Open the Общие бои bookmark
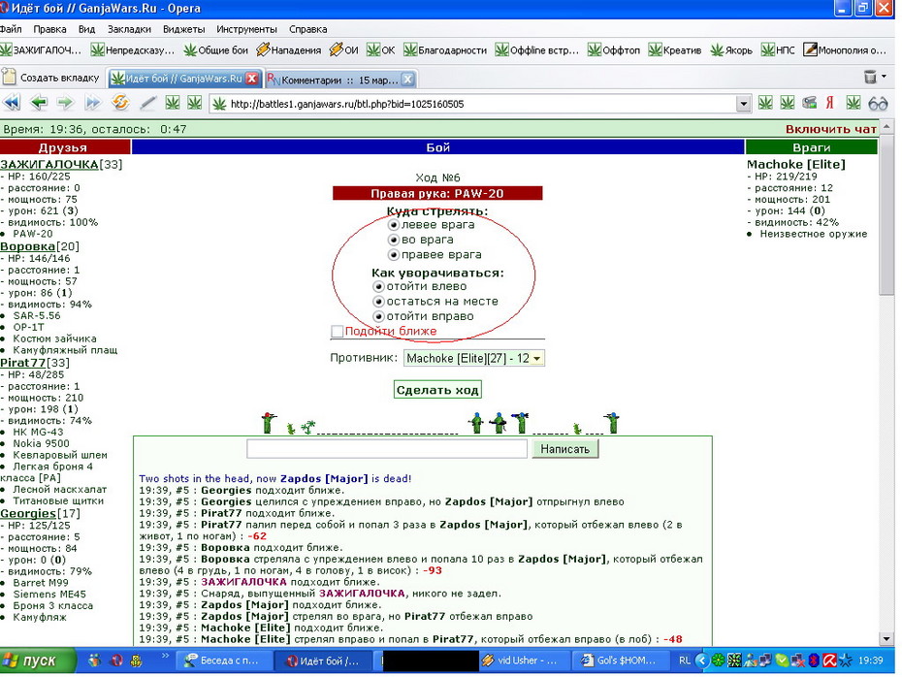The image size is (902, 677). (x=215, y=50)
